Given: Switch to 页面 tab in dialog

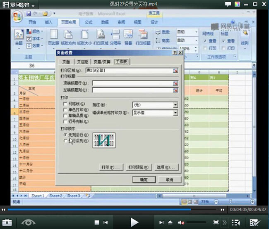Looking at the screenshot, I should pos(66,62).
